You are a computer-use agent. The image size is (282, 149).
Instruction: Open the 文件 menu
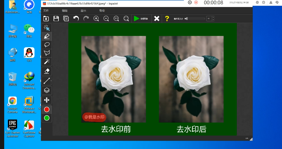coord(46,11)
